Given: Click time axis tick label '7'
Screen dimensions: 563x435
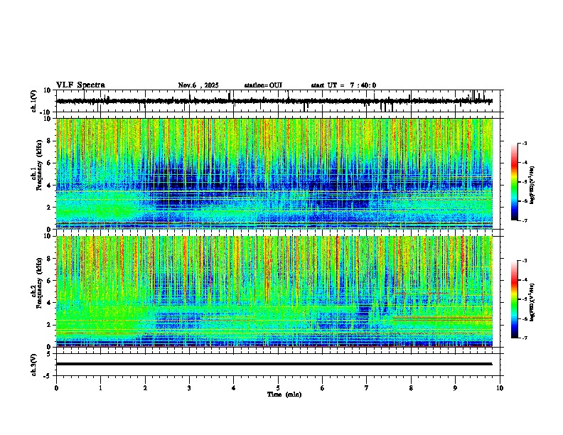Looking at the screenshot, I should [x=367, y=388].
